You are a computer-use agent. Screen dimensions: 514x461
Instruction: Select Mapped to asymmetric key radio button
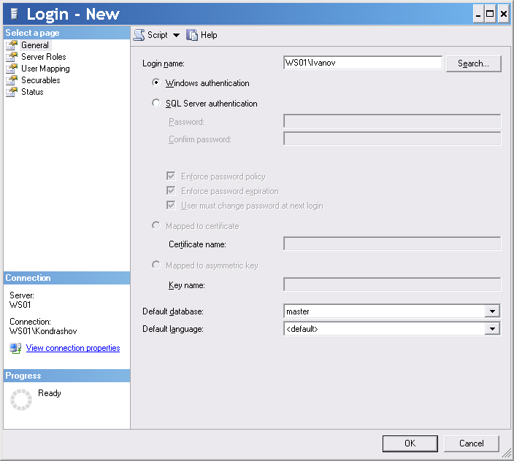156,265
